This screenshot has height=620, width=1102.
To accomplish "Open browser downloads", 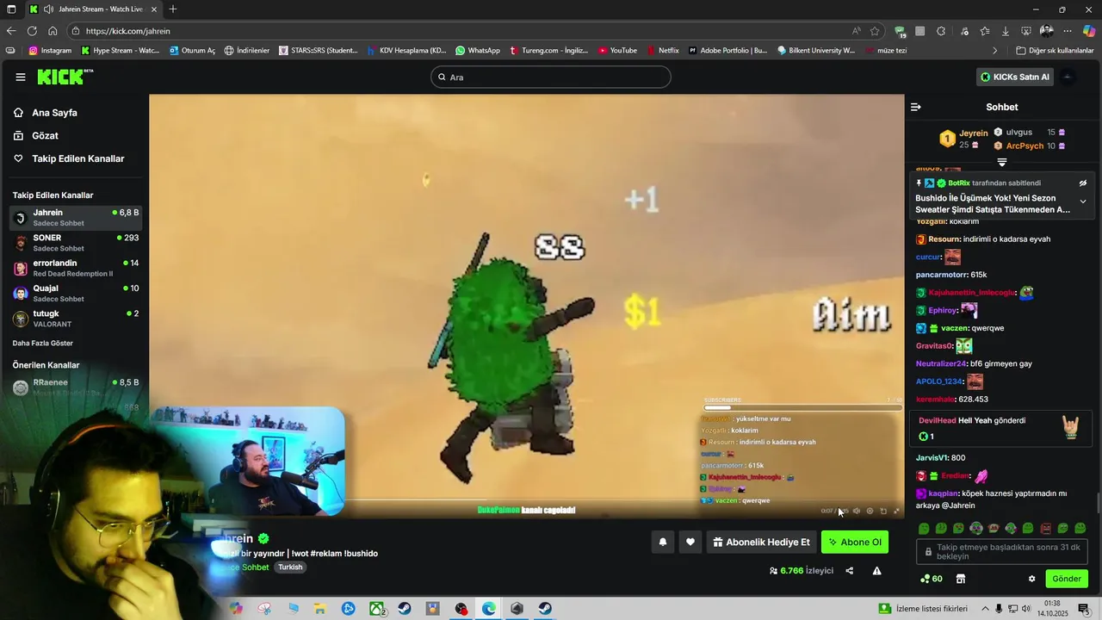I will coord(1005,31).
